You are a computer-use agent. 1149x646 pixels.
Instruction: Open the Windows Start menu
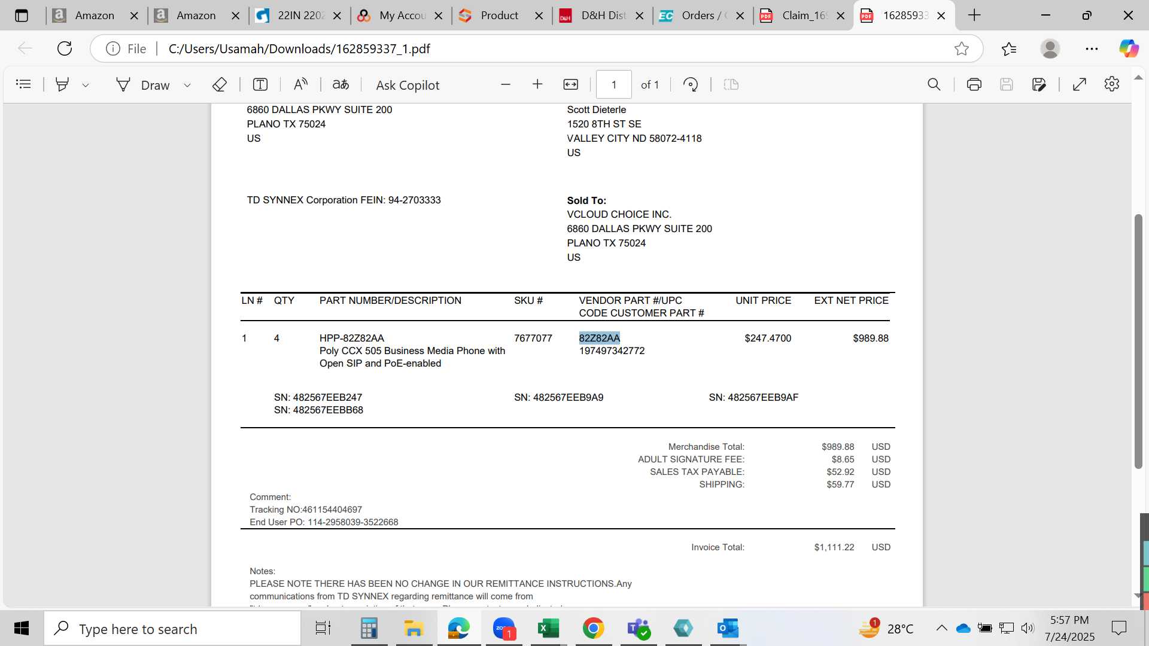click(22, 628)
